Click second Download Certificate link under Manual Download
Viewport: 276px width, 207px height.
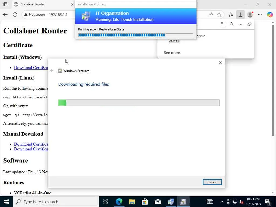click(31, 149)
